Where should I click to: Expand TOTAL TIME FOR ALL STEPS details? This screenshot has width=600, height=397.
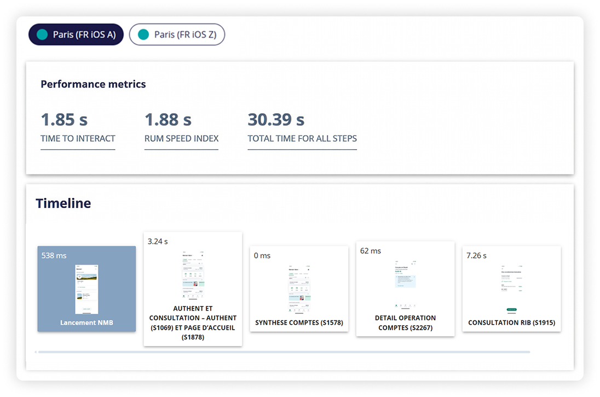pos(302,138)
